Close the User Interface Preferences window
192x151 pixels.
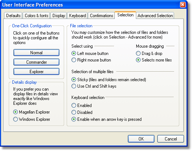(x=183, y=5)
